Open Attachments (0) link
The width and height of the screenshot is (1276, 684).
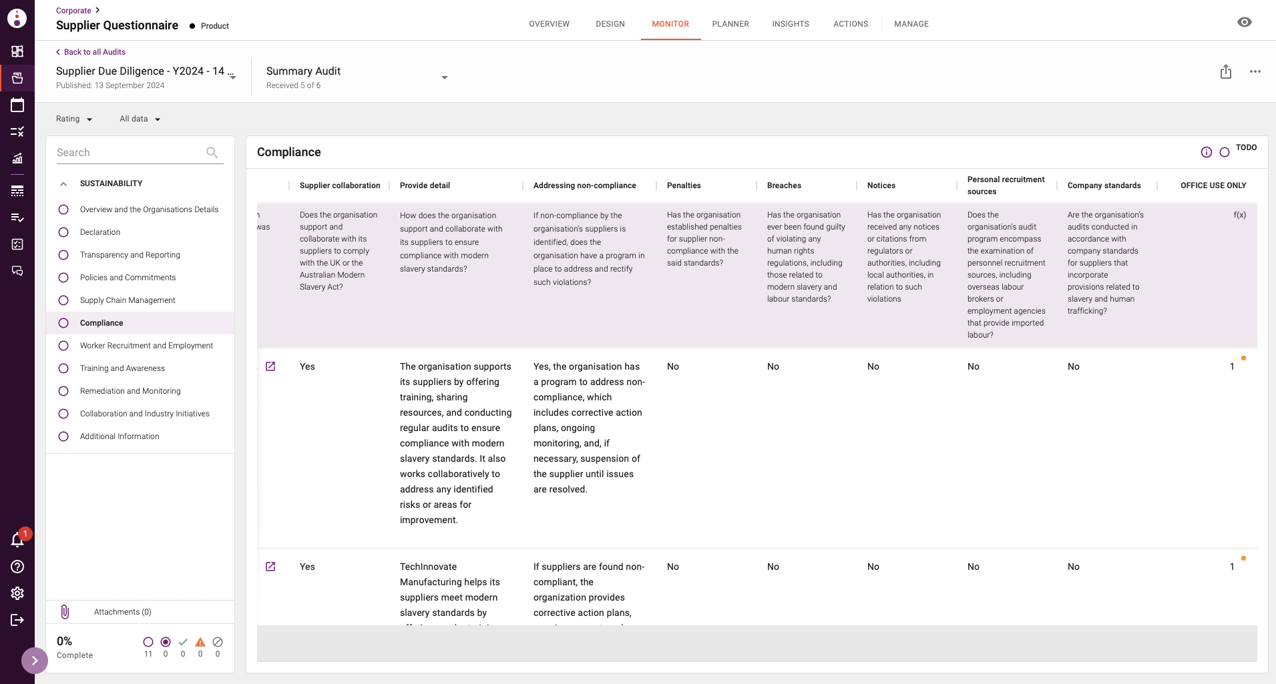tap(123, 612)
